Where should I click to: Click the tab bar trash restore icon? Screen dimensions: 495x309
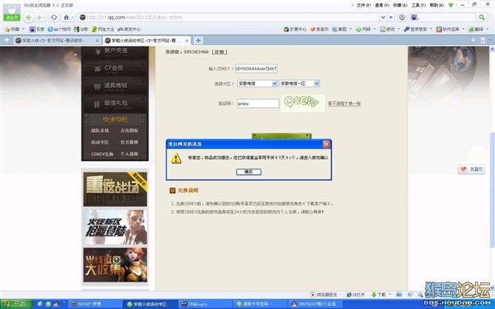(x=483, y=40)
